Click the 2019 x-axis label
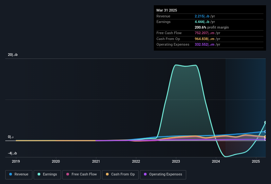 [x=16, y=161]
